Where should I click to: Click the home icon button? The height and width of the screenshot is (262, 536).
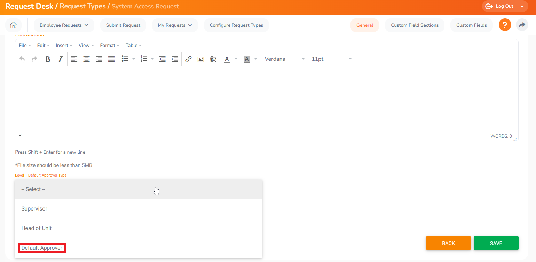[x=13, y=25]
